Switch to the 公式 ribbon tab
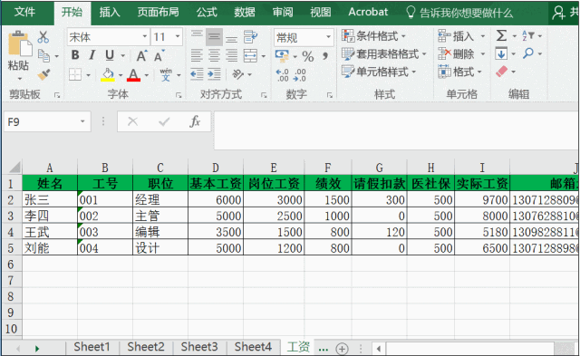The width and height of the screenshot is (580, 356). coord(207,12)
